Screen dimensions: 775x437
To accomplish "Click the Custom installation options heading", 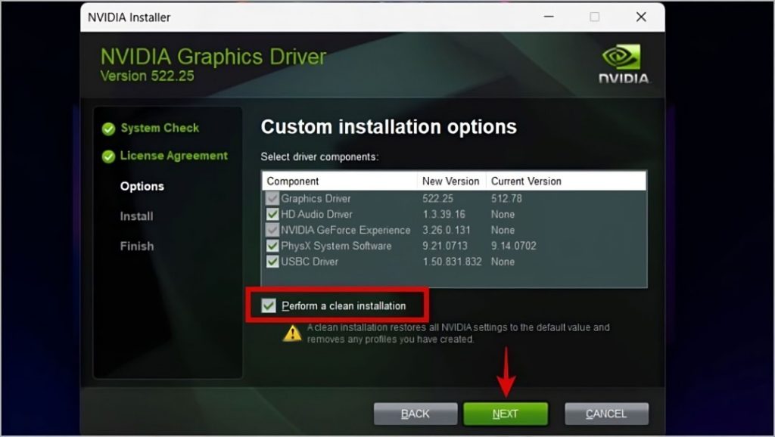I will click(389, 127).
